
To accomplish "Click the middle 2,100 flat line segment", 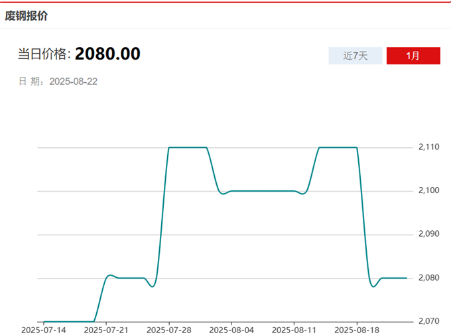I will 262,191.
